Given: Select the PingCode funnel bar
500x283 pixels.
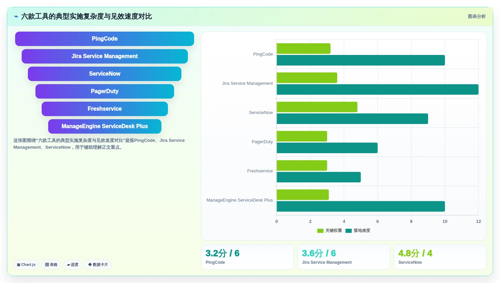Looking at the screenshot, I should [x=105, y=39].
